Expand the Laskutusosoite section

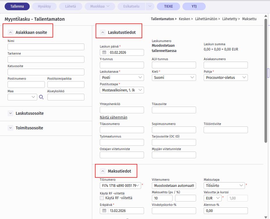[x=10, y=113]
